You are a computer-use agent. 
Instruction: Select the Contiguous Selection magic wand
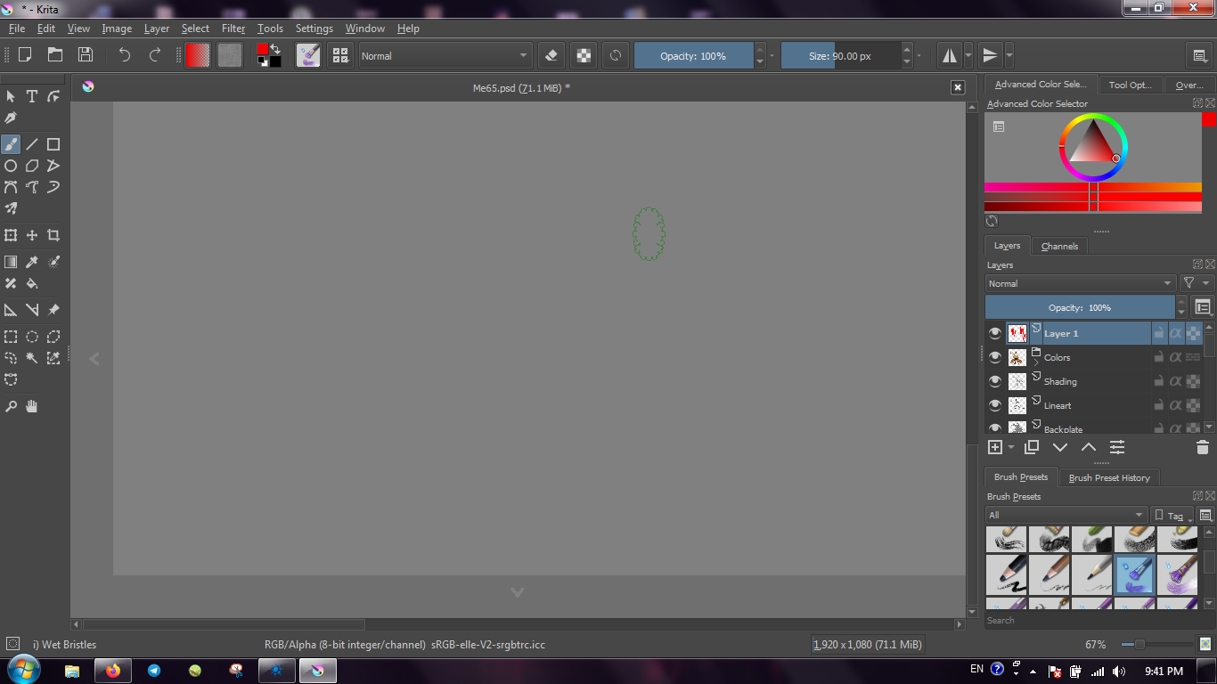[32, 358]
